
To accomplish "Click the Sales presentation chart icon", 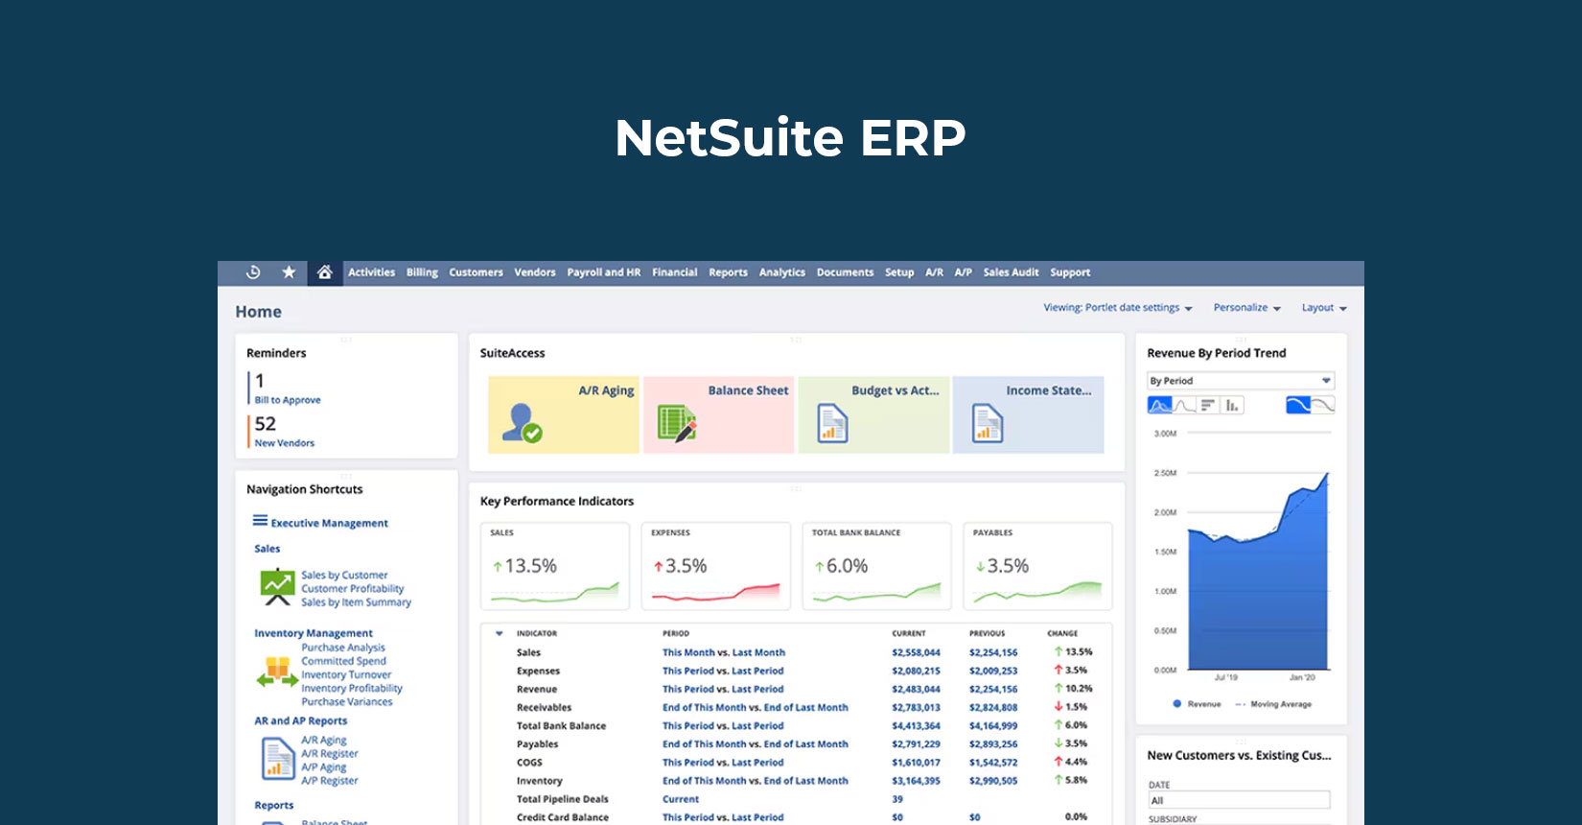I will [278, 587].
